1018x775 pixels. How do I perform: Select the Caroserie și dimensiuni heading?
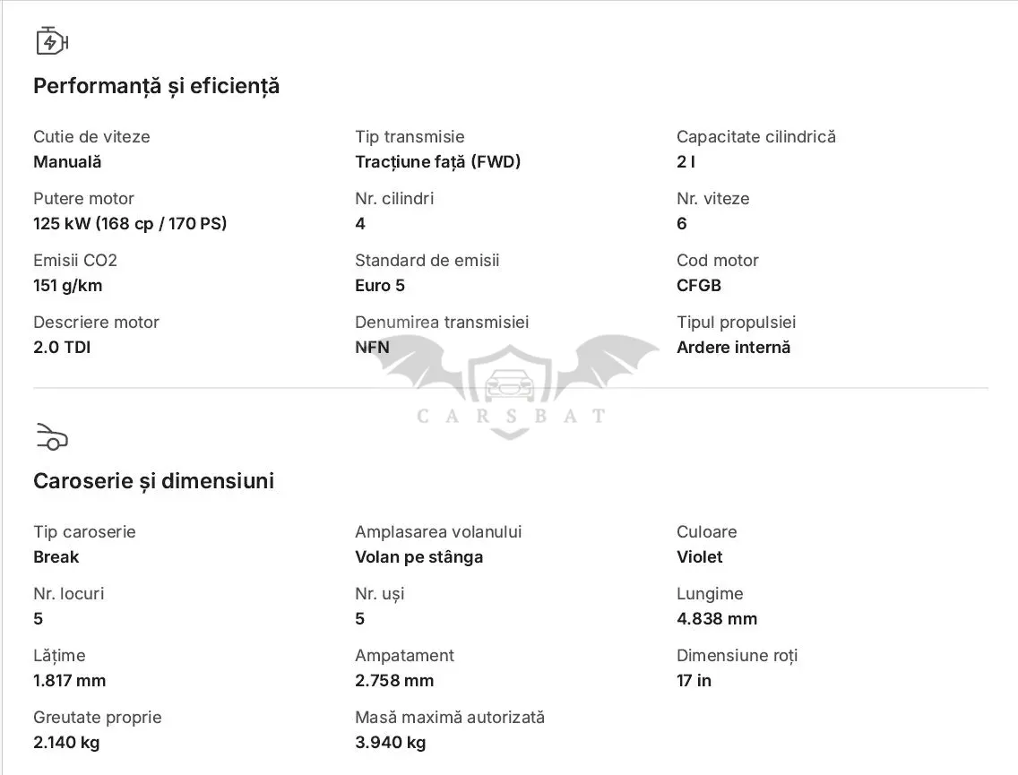tap(154, 481)
